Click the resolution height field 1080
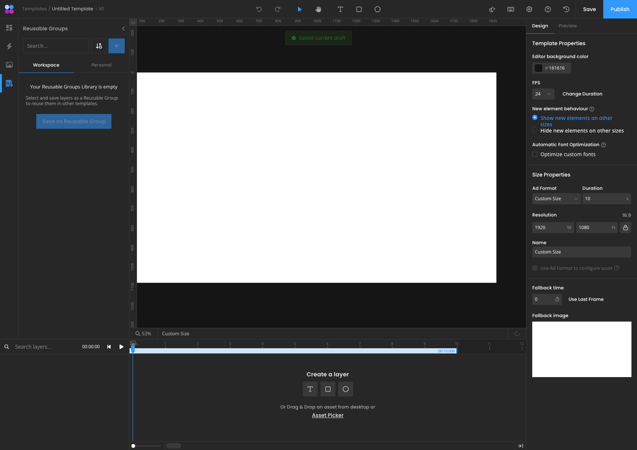 597,228
